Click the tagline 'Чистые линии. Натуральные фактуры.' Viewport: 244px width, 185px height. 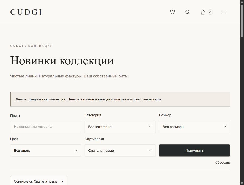(46, 76)
